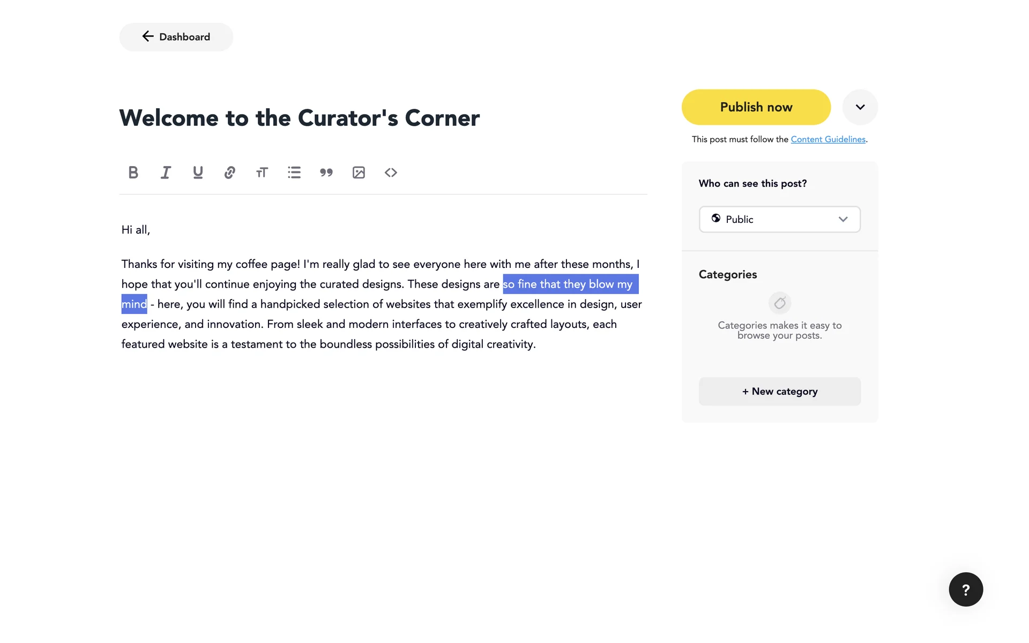Go back to Dashboard
This screenshot has width=1029, height=643.
[x=176, y=37]
